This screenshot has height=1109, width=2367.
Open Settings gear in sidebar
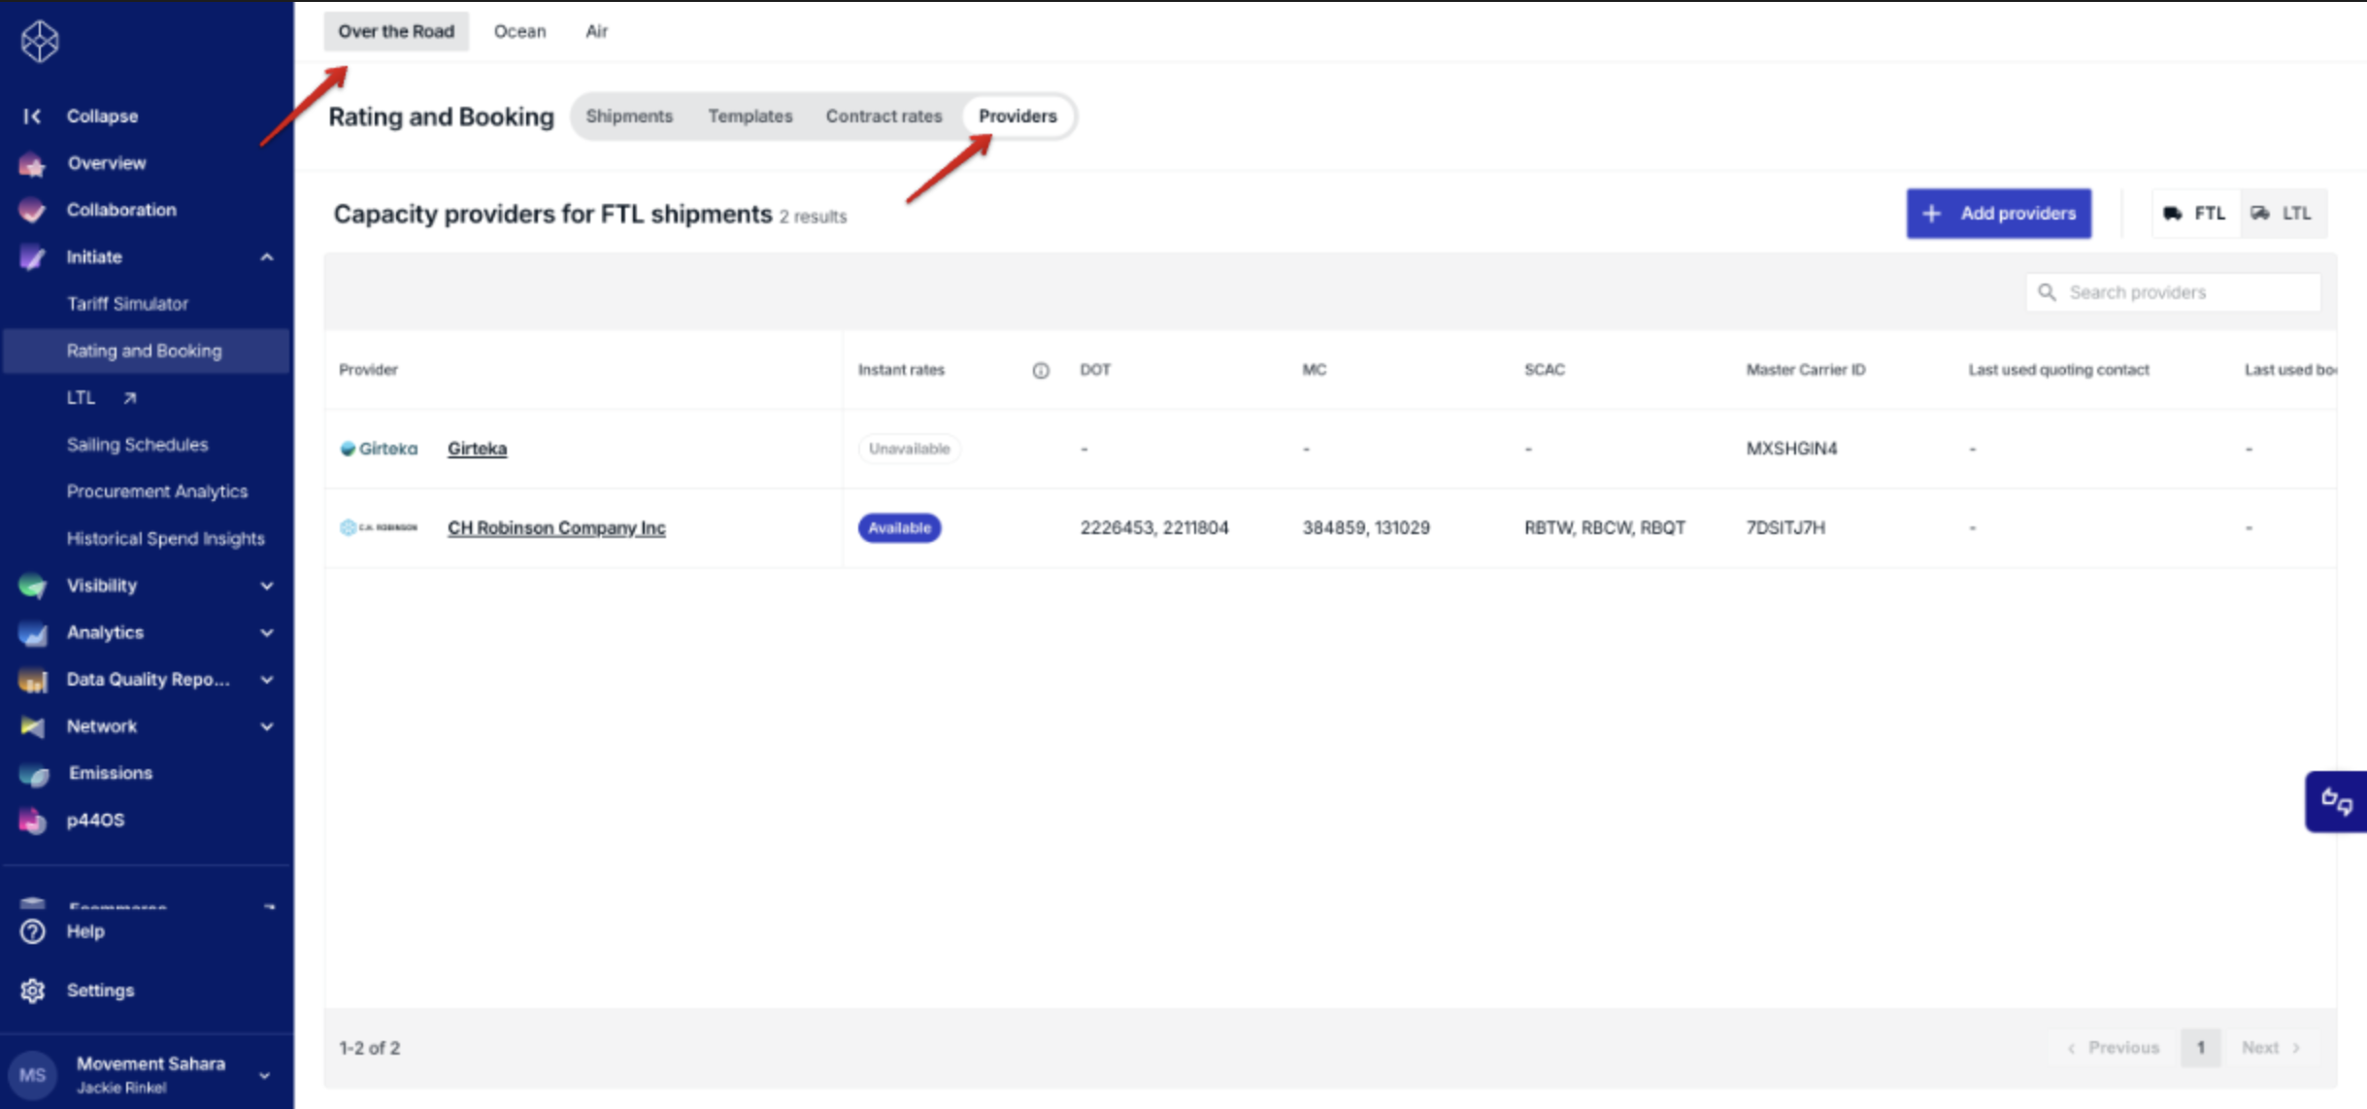point(32,991)
